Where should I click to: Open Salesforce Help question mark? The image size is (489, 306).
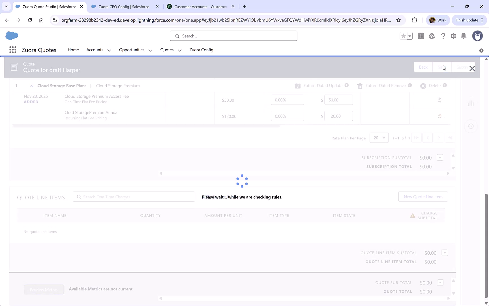point(443,36)
